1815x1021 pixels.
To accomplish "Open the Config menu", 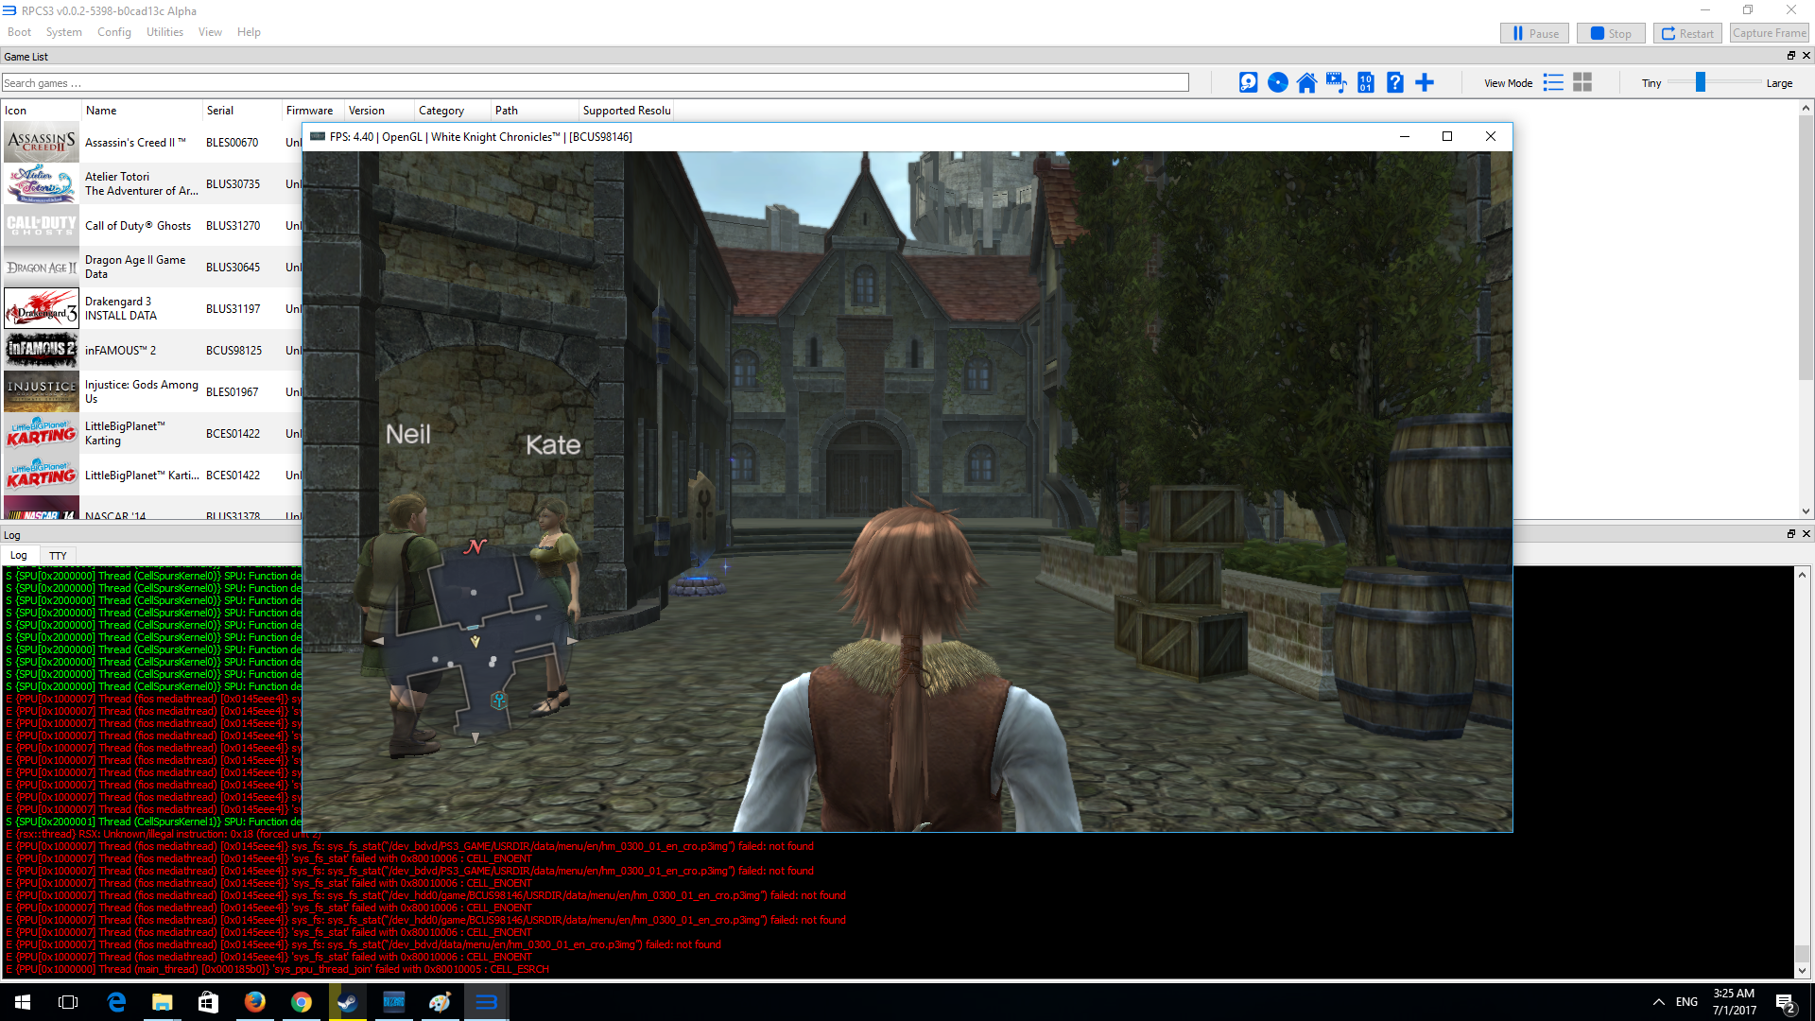I will (x=113, y=32).
